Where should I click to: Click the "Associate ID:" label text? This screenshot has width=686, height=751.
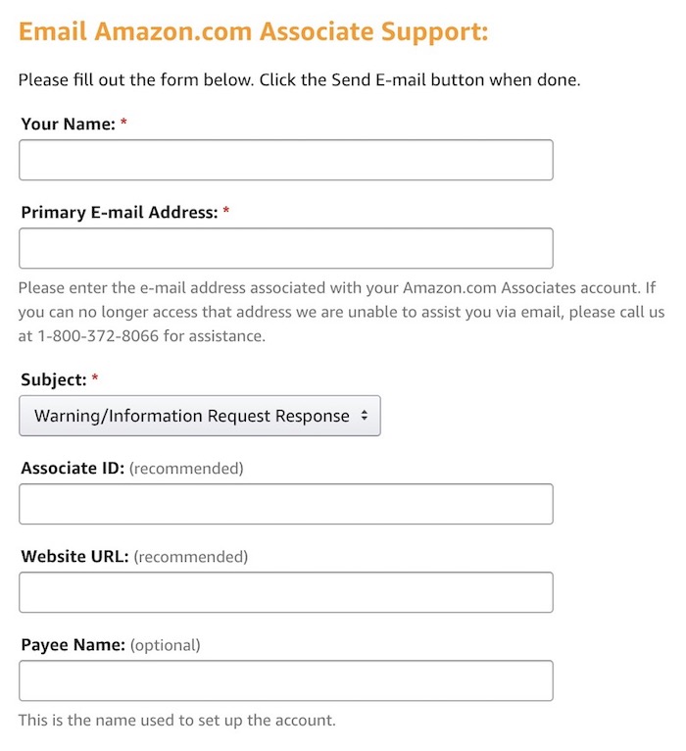click(73, 469)
